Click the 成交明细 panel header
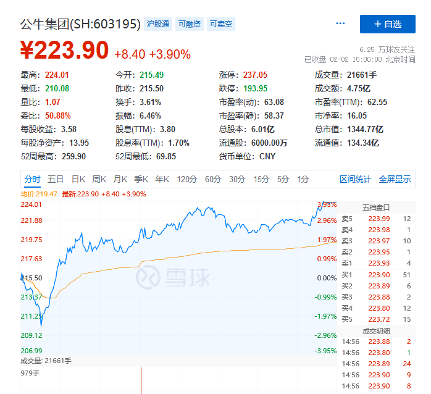Image resolution: width=431 pixels, height=394 pixels. click(x=376, y=331)
